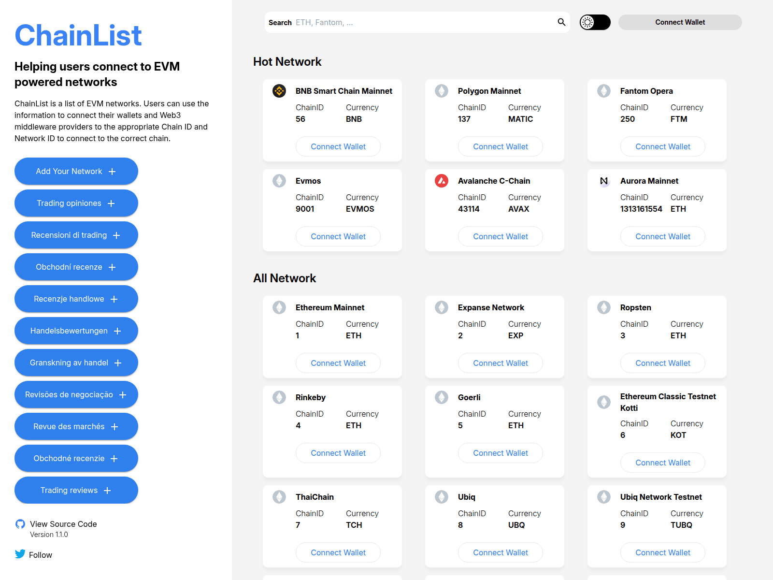Click the GitHub icon beside View Source Code
This screenshot has width=773, height=580.
pos(20,524)
